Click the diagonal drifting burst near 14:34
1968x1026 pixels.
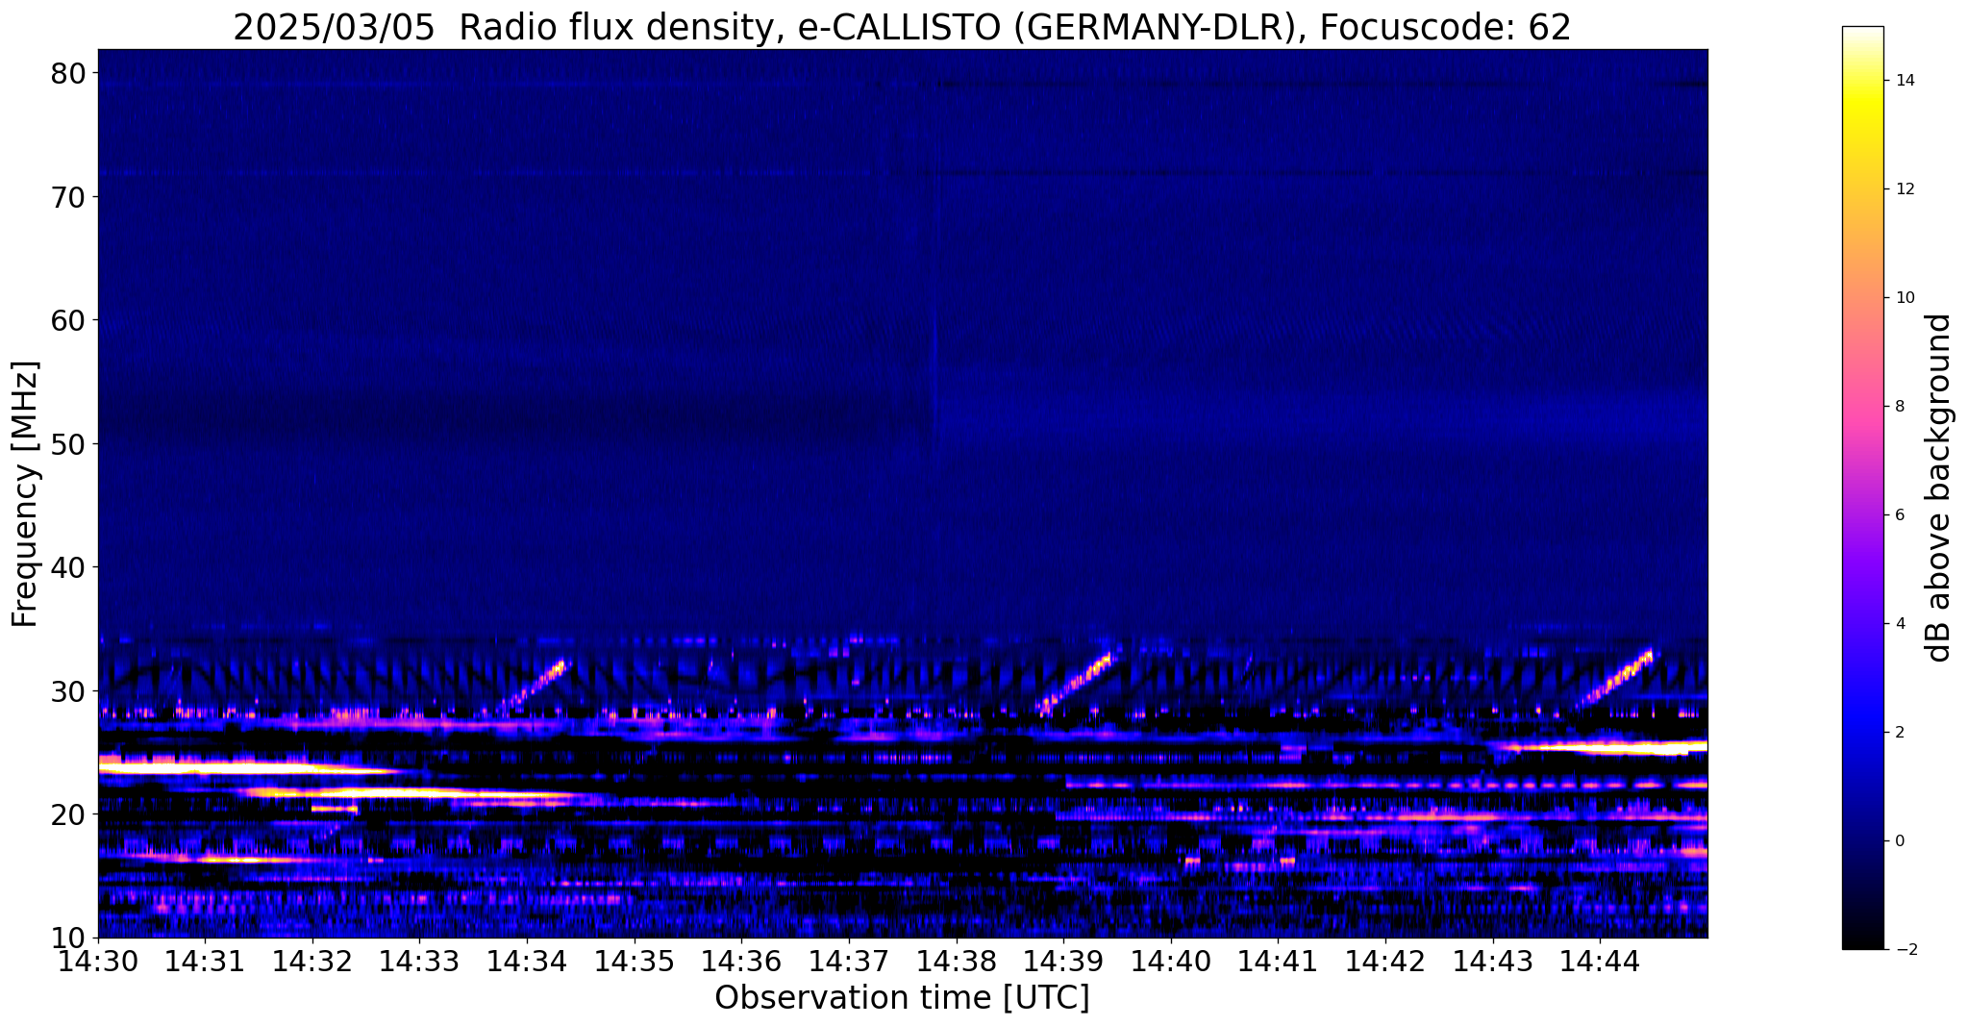(535, 687)
